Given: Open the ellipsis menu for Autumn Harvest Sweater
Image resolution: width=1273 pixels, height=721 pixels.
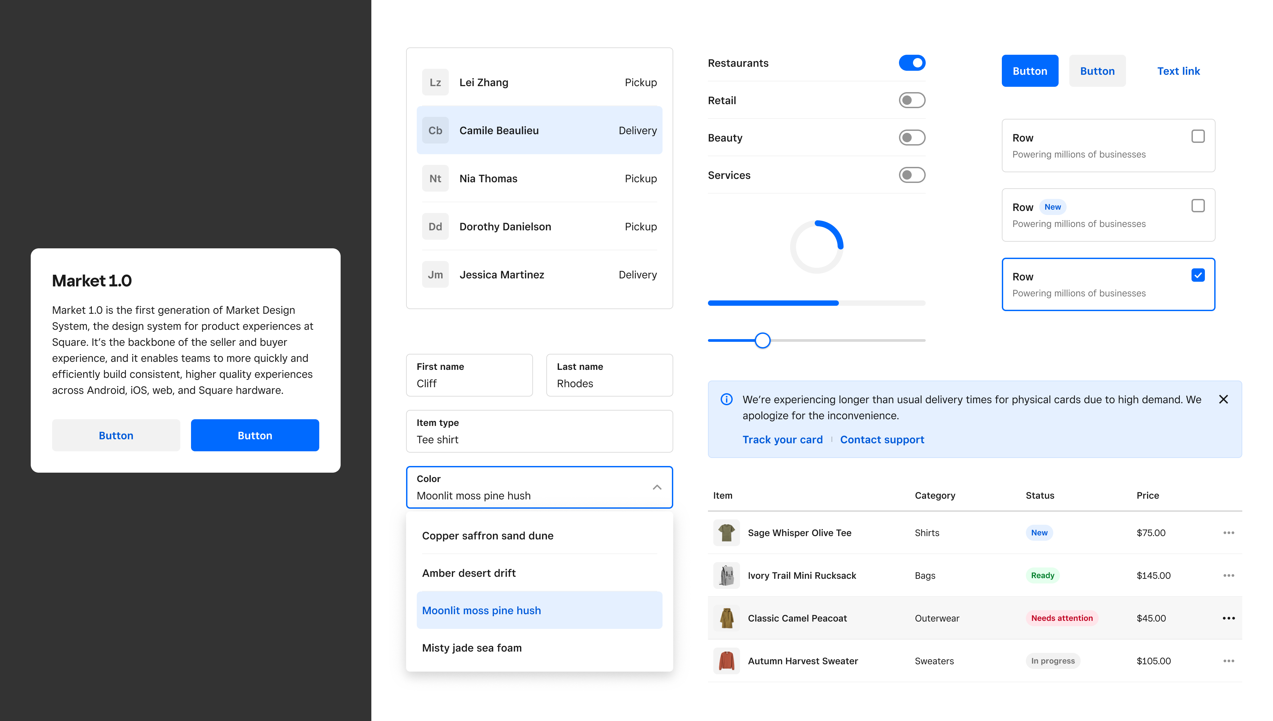Looking at the screenshot, I should click(1229, 661).
